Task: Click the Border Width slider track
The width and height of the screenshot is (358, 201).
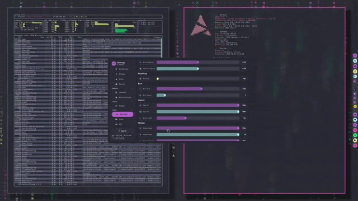Action: tap(198, 118)
